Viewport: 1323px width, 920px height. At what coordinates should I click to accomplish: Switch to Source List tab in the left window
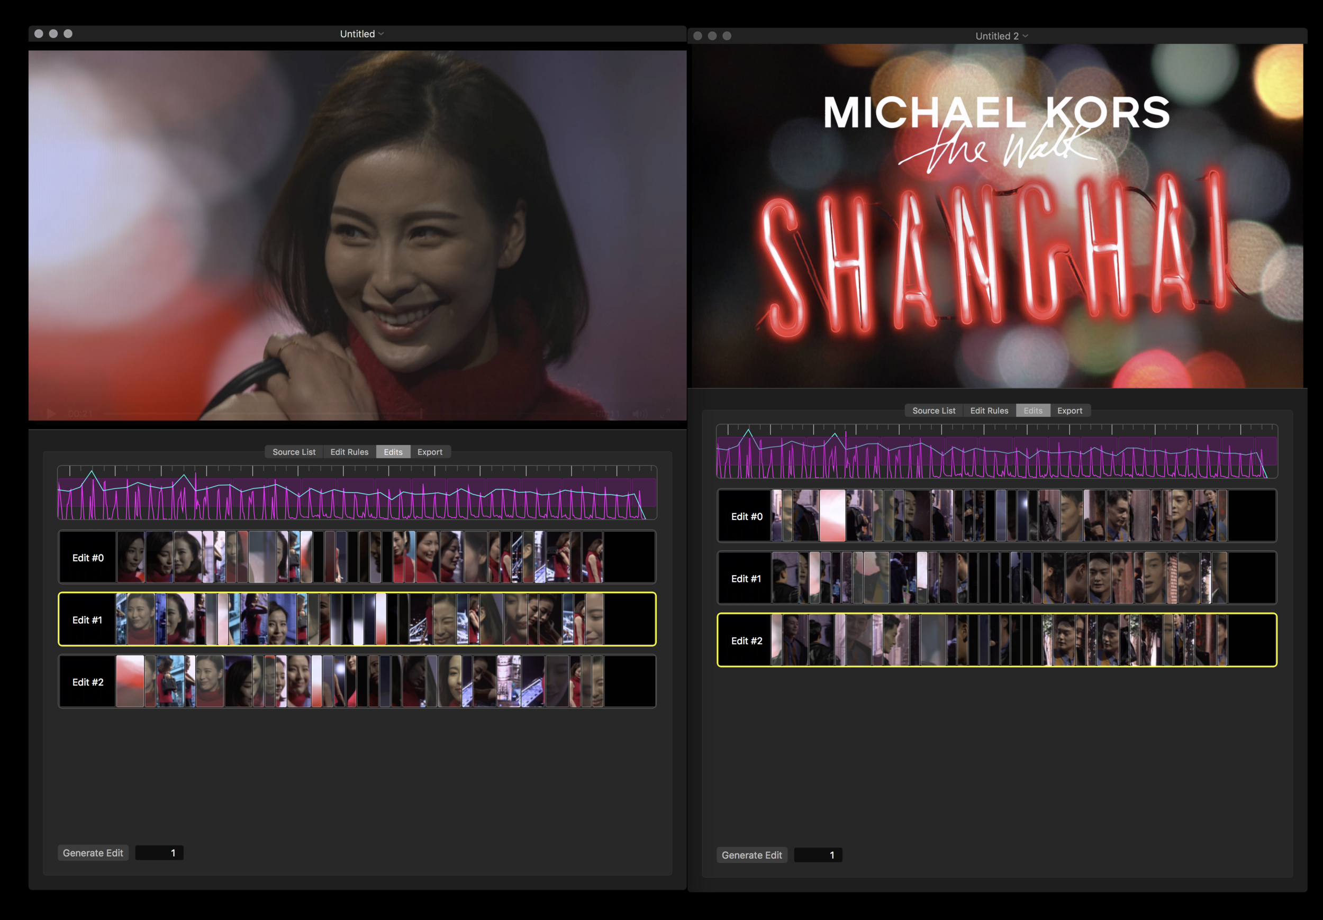click(294, 452)
